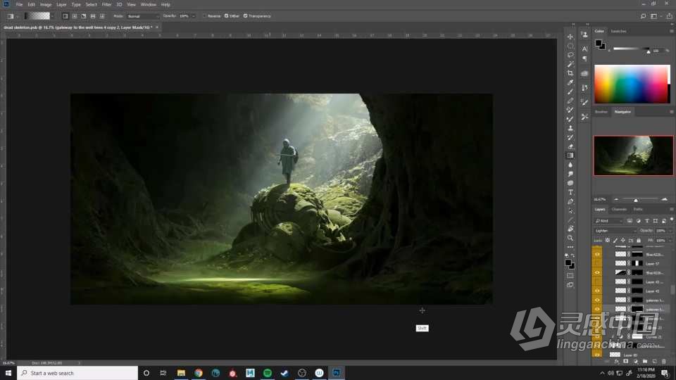This screenshot has height=380, width=676.
Task: Click the Windows Start button
Action: coord(8,373)
